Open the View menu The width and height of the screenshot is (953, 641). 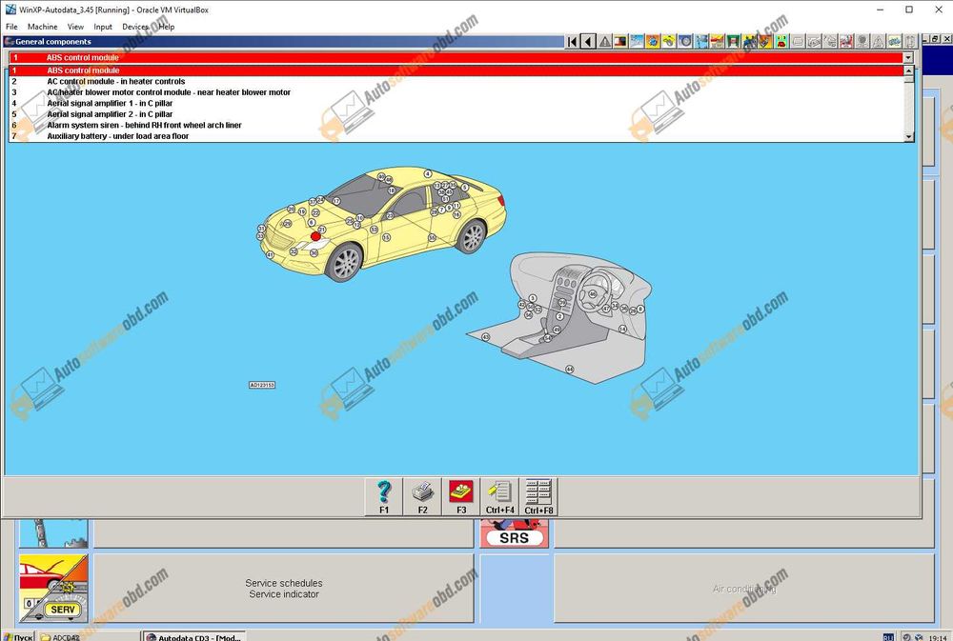coord(75,27)
